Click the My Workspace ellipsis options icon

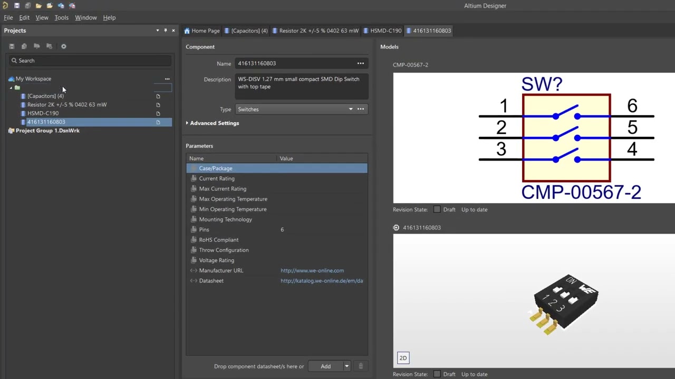(167, 79)
